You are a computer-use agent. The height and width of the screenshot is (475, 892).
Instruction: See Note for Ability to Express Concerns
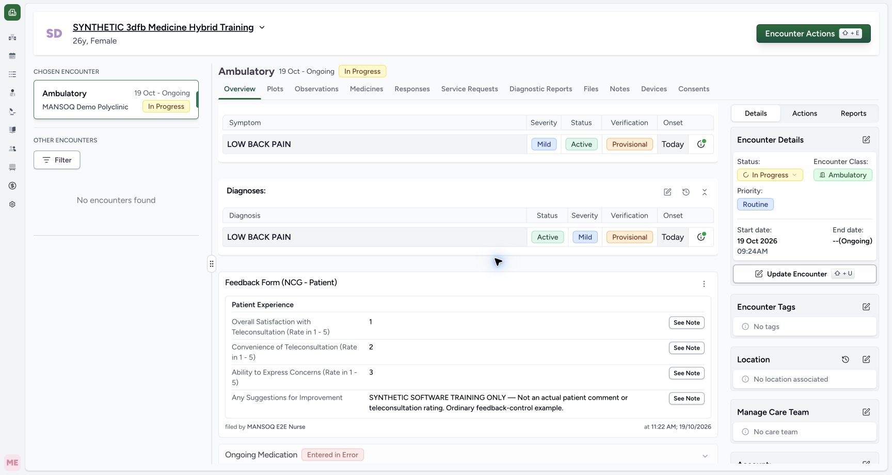pyautogui.click(x=687, y=373)
